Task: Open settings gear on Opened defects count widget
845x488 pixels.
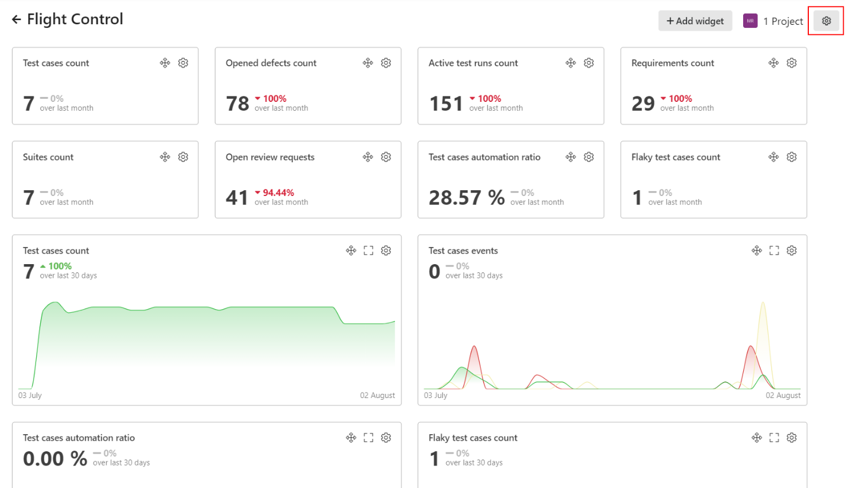Action: point(386,63)
